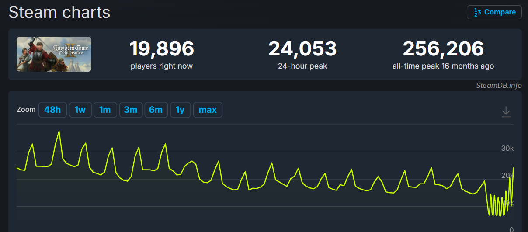Click the Kingdom Come Deliverance II thumbnail

[54, 54]
